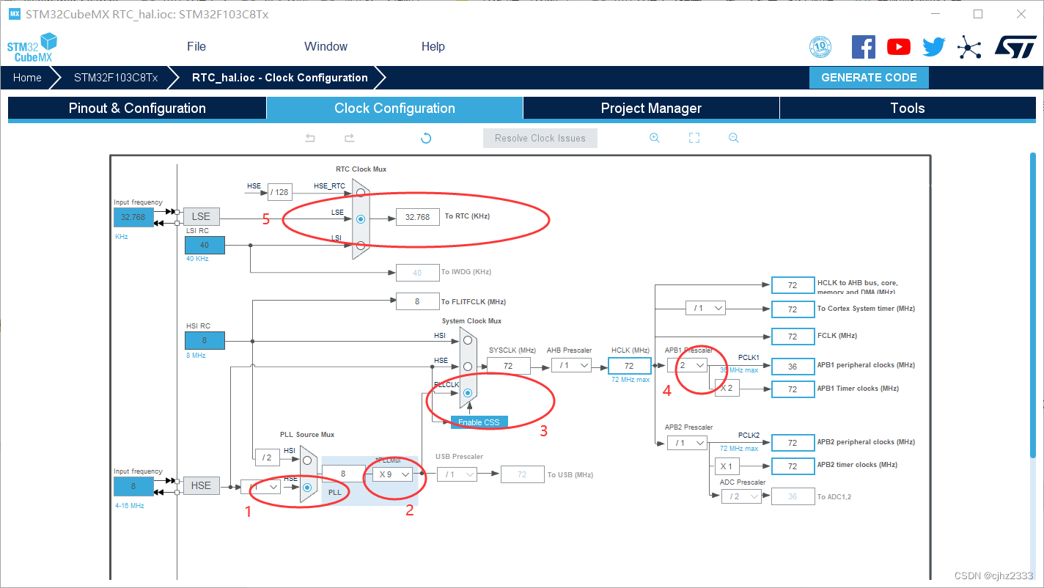The image size is (1044, 588).
Task: Click the APB1 peripheral clocks 36 field
Action: [x=793, y=366]
